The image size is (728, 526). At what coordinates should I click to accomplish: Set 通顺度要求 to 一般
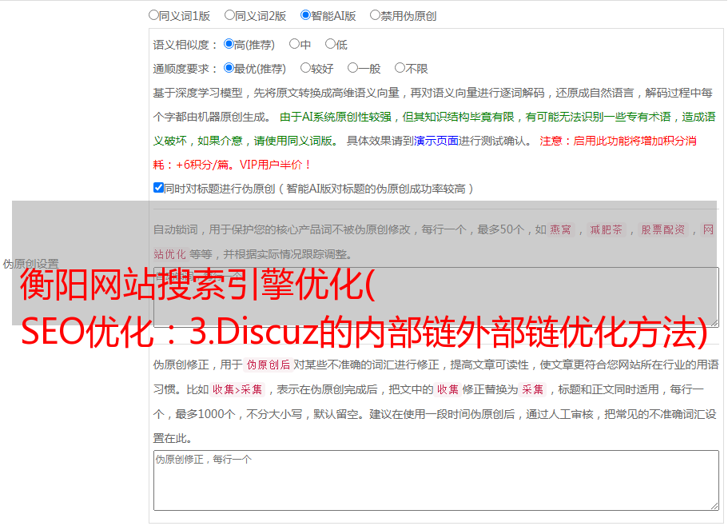point(353,68)
